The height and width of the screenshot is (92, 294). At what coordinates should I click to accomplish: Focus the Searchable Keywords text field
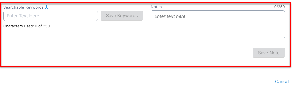51,16
